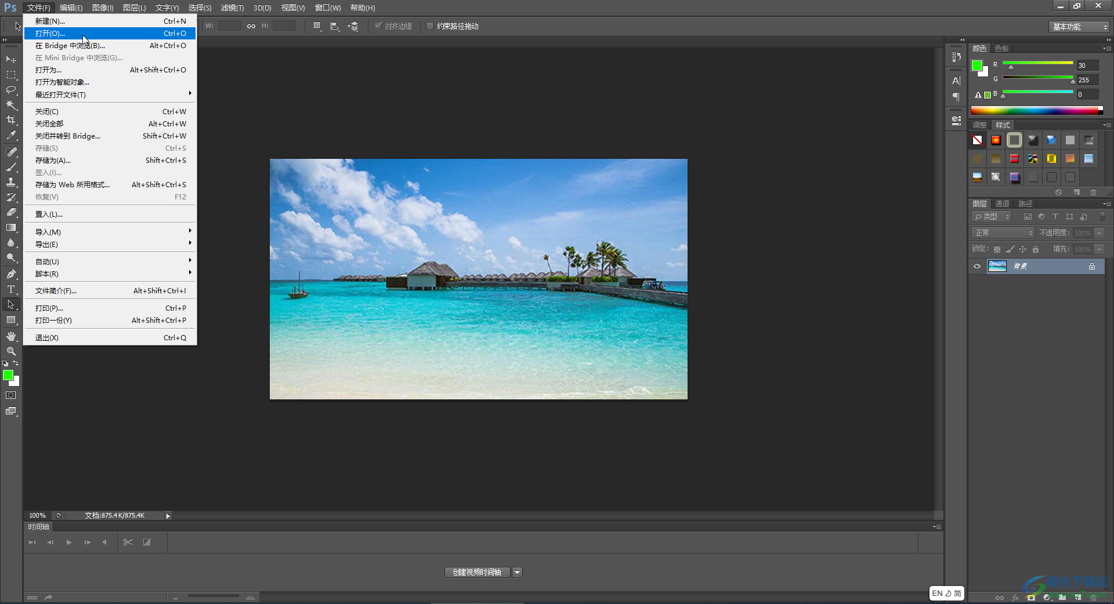This screenshot has width=1114, height=604.
Task: Choose 打印(P)... entry
Action: 110,308
